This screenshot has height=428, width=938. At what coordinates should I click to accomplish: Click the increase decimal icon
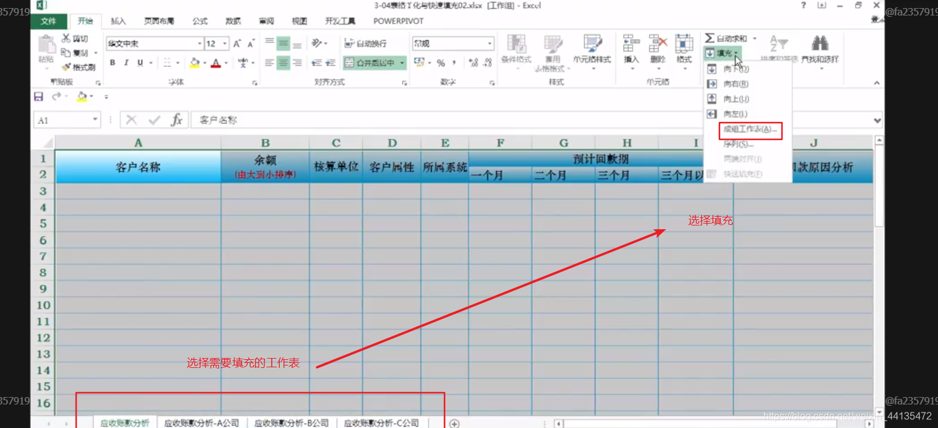tap(474, 63)
